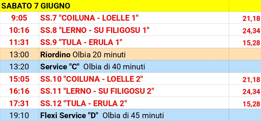Select the 10:16 time cell
The width and height of the screenshot is (261, 121).
pos(19,30)
